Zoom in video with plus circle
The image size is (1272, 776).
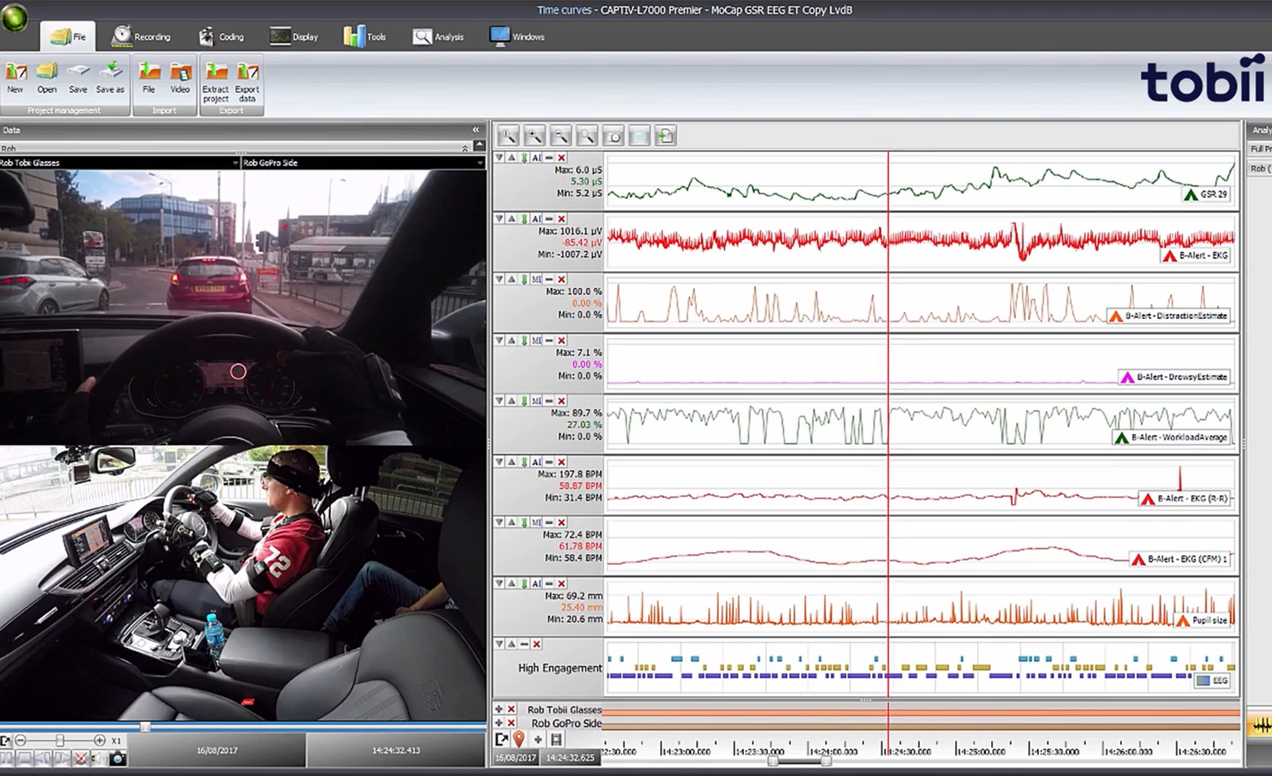pyautogui.click(x=99, y=741)
